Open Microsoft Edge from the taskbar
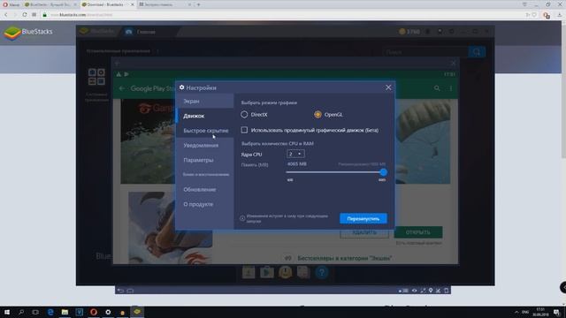 [x=50, y=312]
